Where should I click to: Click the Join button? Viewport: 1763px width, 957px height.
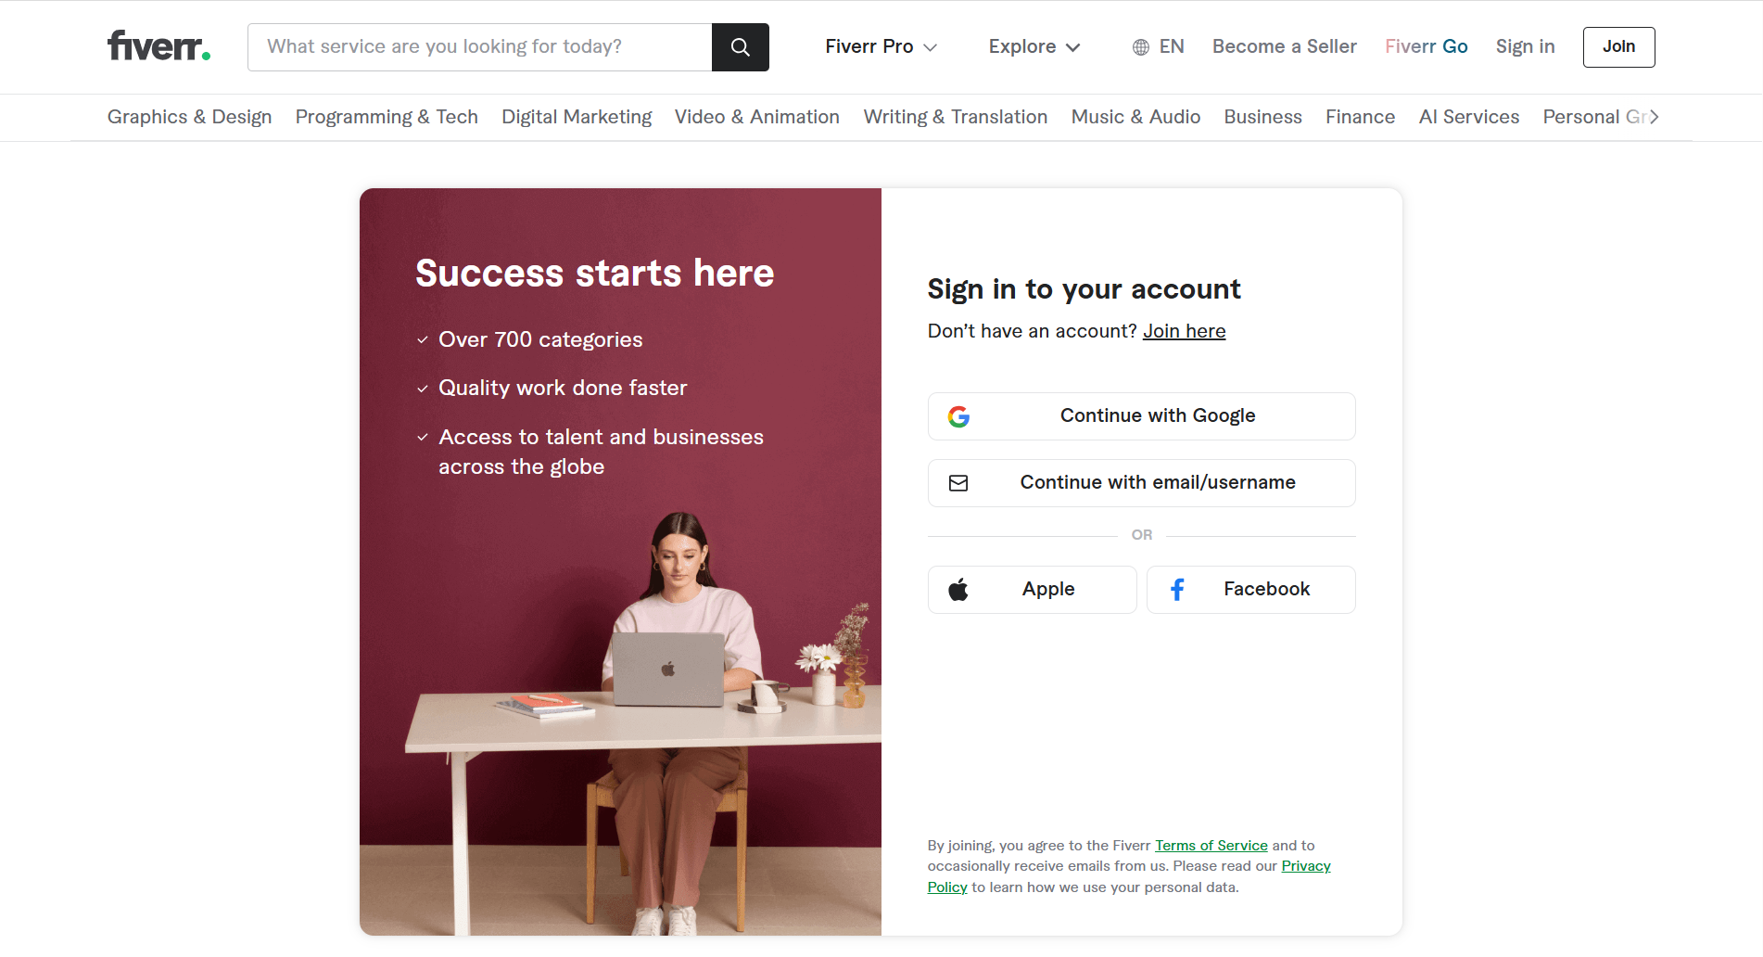tap(1618, 46)
